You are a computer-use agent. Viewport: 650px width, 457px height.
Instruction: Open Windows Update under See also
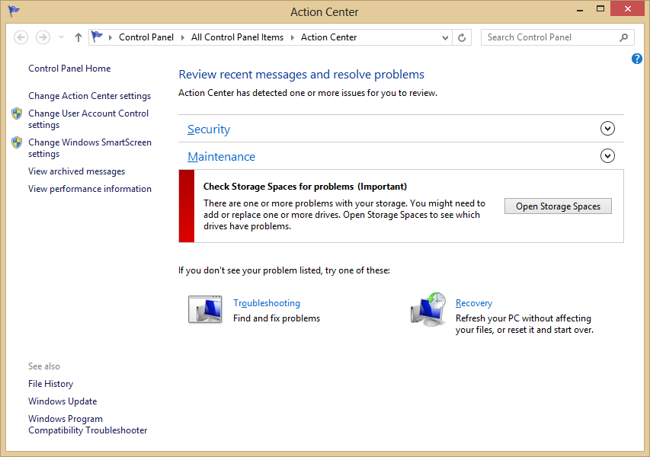62,401
